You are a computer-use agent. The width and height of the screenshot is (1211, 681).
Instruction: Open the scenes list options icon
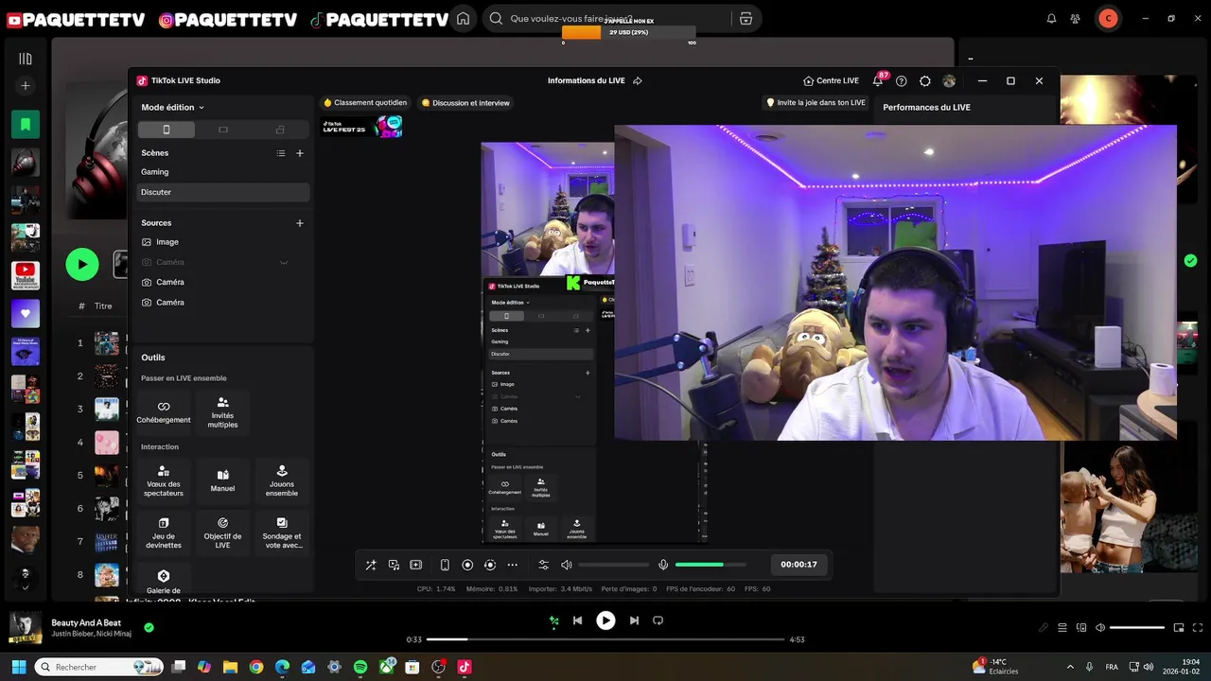(281, 153)
